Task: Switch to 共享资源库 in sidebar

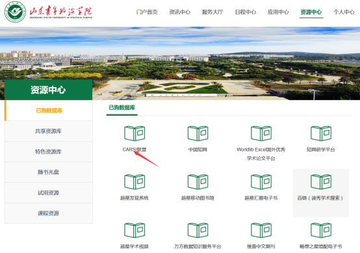Action: [49, 131]
